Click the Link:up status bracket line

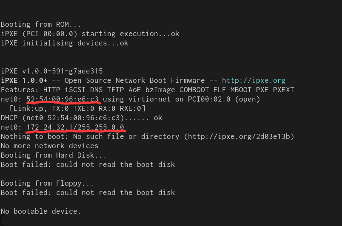click(x=77, y=108)
